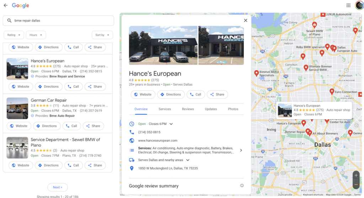Select the Ultimate Bimmer Service map pin

[306, 68]
